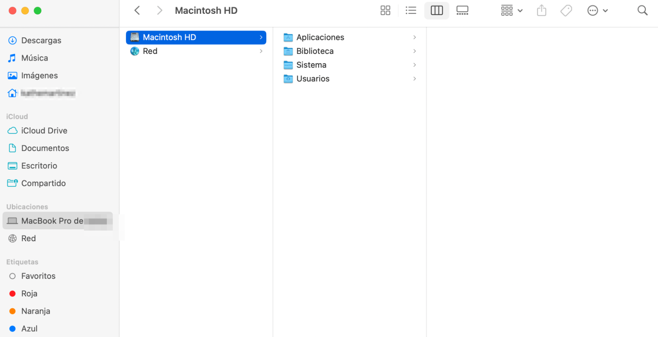The height and width of the screenshot is (337, 658).
Task: Switch to list view
Action: tap(411, 11)
